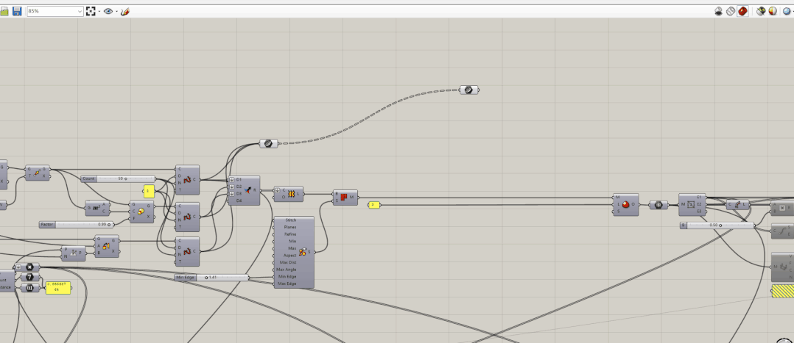Screen dimensions: 794x343
Task: Open preview mesh quality options icon
Action: pos(787,11)
